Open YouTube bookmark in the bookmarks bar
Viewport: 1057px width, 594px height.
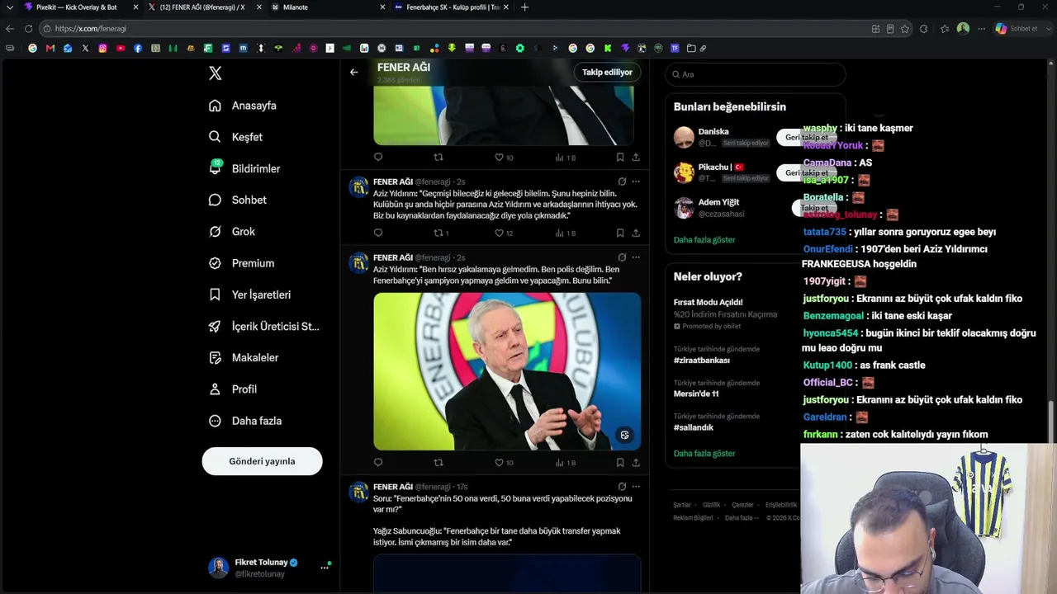[x=121, y=48]
